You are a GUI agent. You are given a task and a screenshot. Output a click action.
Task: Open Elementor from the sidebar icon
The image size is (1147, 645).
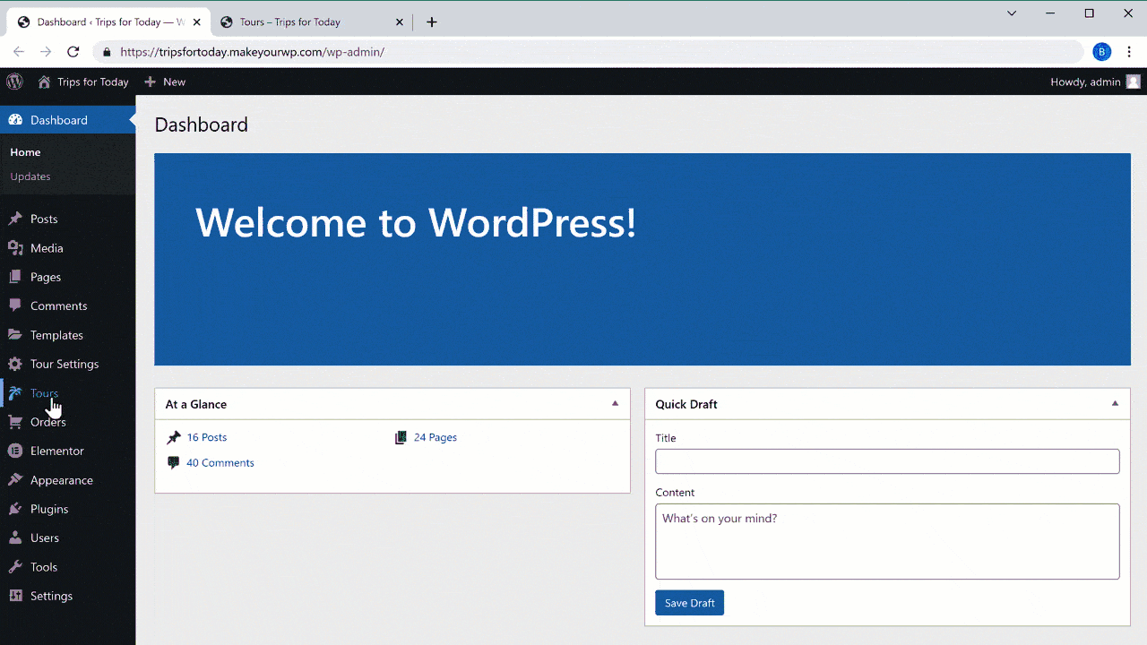coord(14,451)
